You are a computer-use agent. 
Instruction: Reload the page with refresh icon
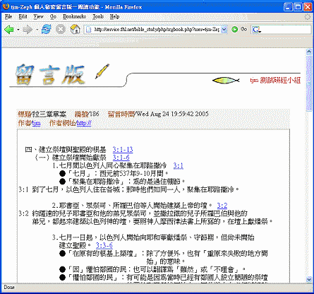pyautogui.click(x=47, y=29)
